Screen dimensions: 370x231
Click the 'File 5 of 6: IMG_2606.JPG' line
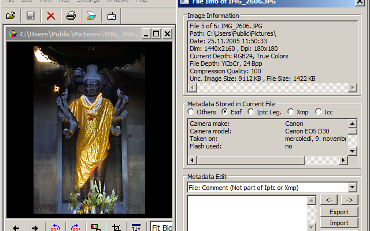(x=226, y=26)
